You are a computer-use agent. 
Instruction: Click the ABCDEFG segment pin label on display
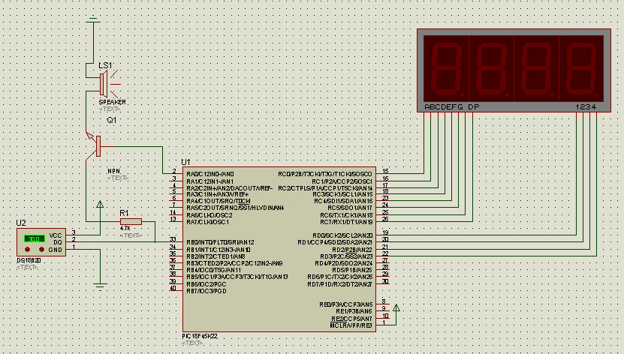point(444,107)
